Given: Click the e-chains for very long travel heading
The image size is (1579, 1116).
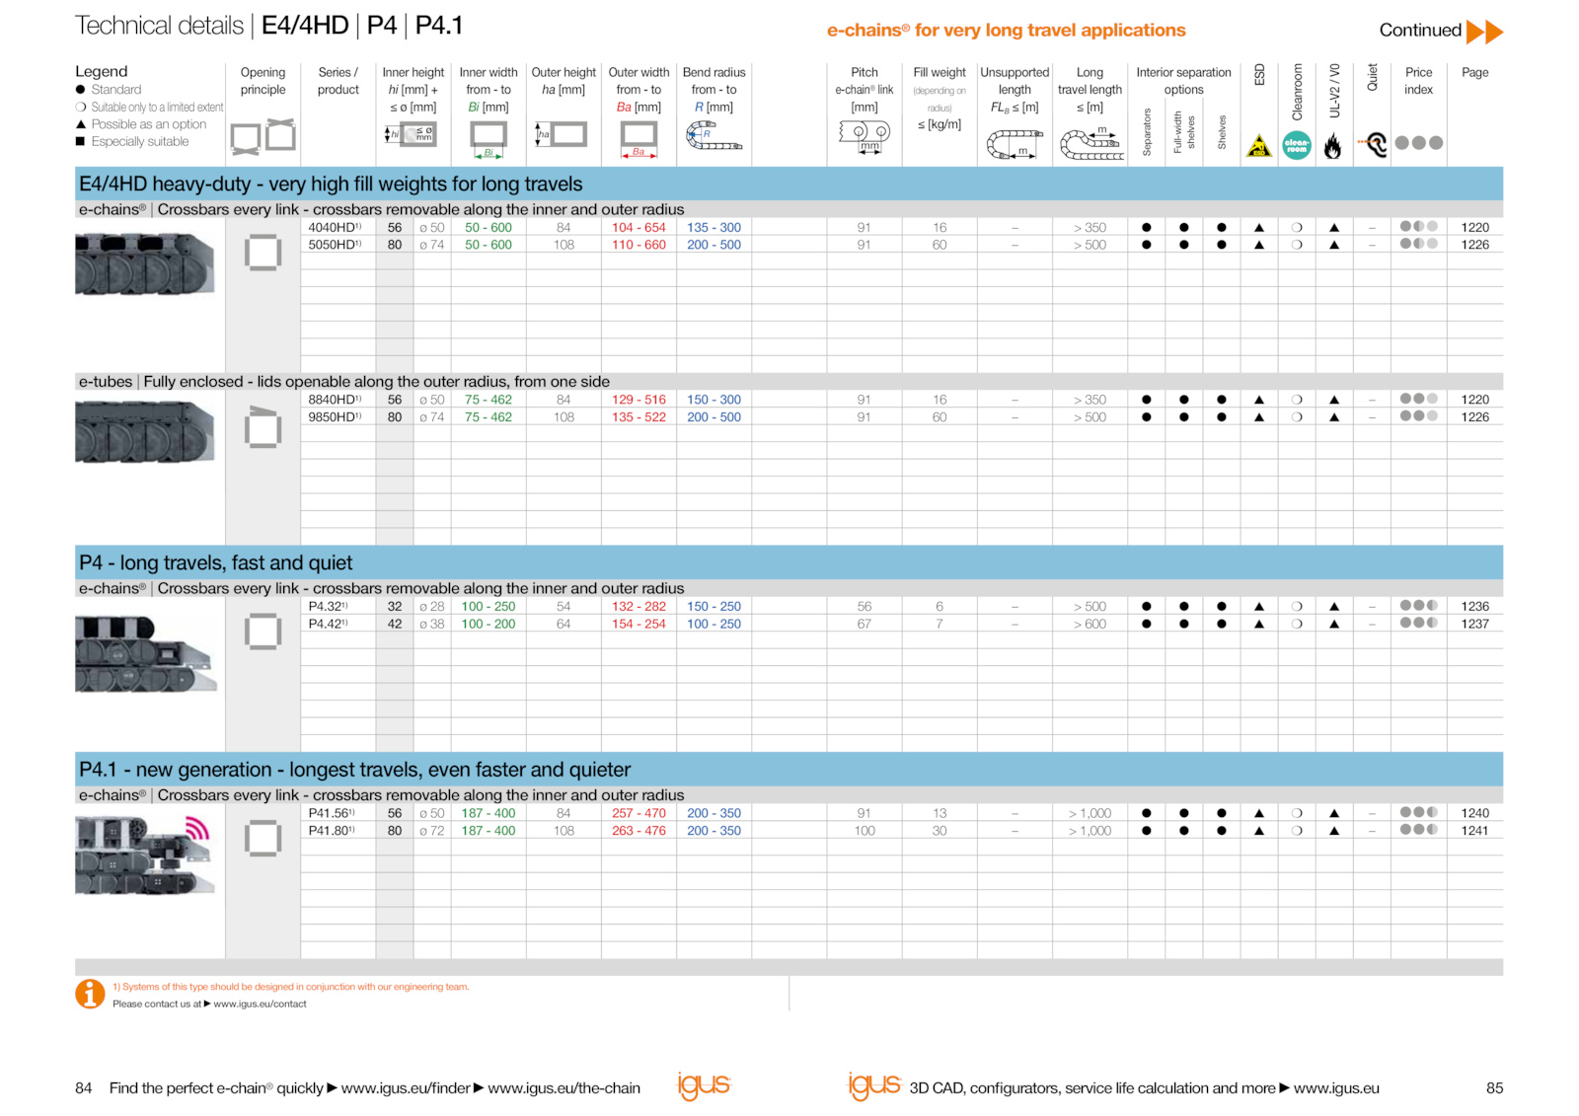Looking at the screenshot, I should 1007,31.
